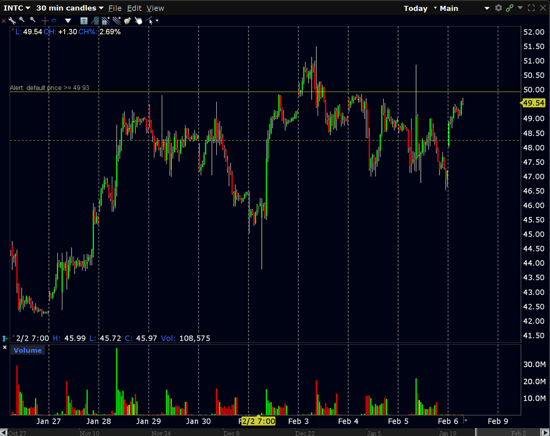Expand the link group dropdown arrow
Screen dimensions: 550x436
(520, 8)
